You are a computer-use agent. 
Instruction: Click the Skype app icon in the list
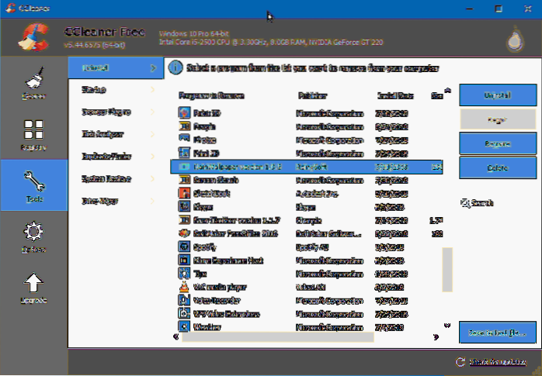pyautogui.click(x=184, y=206)
